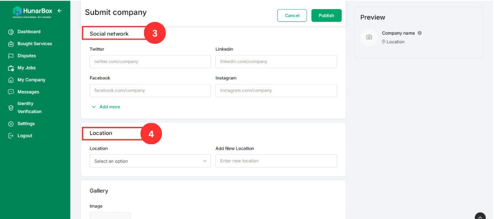Focus the Twitter URL field

pyautogui.click(x=150, y=62)
